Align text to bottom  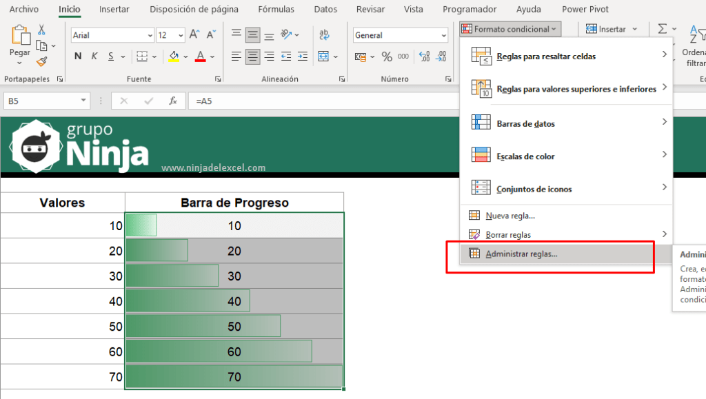[270, 35]
